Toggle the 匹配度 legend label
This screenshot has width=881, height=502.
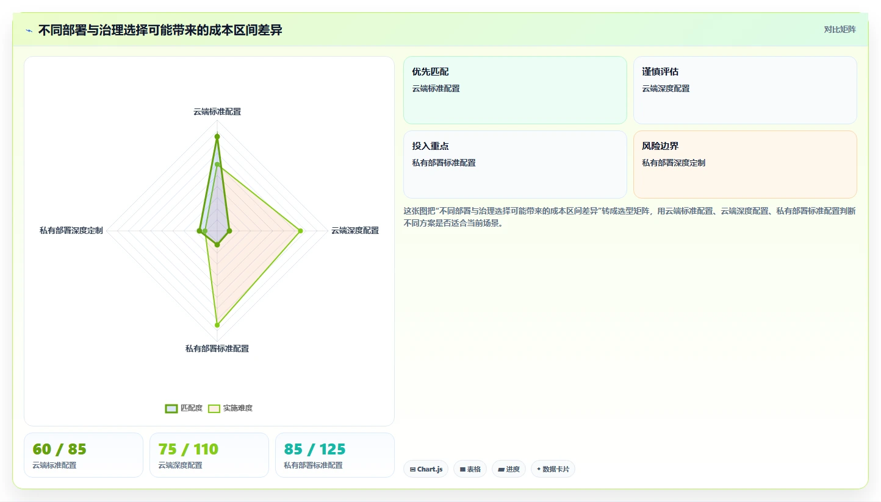pos(192,408)
